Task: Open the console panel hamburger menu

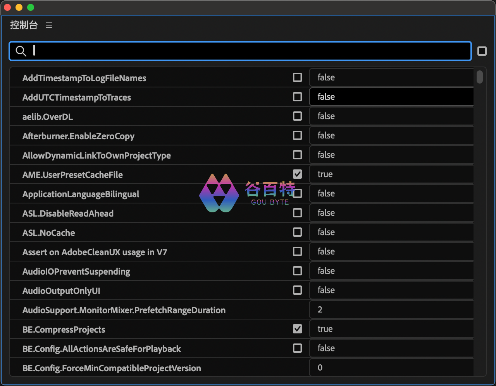Action: pyautogui.click(x=49, y=25)
